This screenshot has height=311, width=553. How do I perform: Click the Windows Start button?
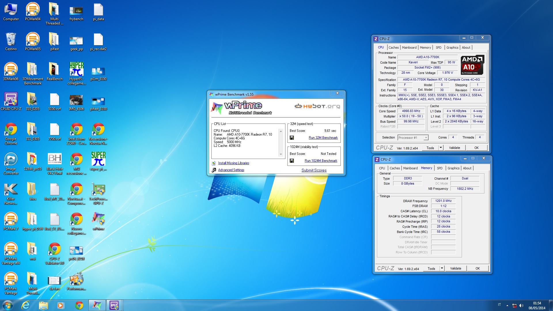point(8,305)
